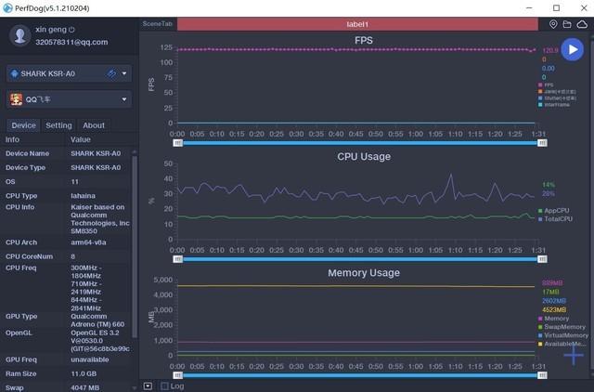The image size is (594, 392).
Task: Click the USB connection icon on device selector
Action: point(111,73)
